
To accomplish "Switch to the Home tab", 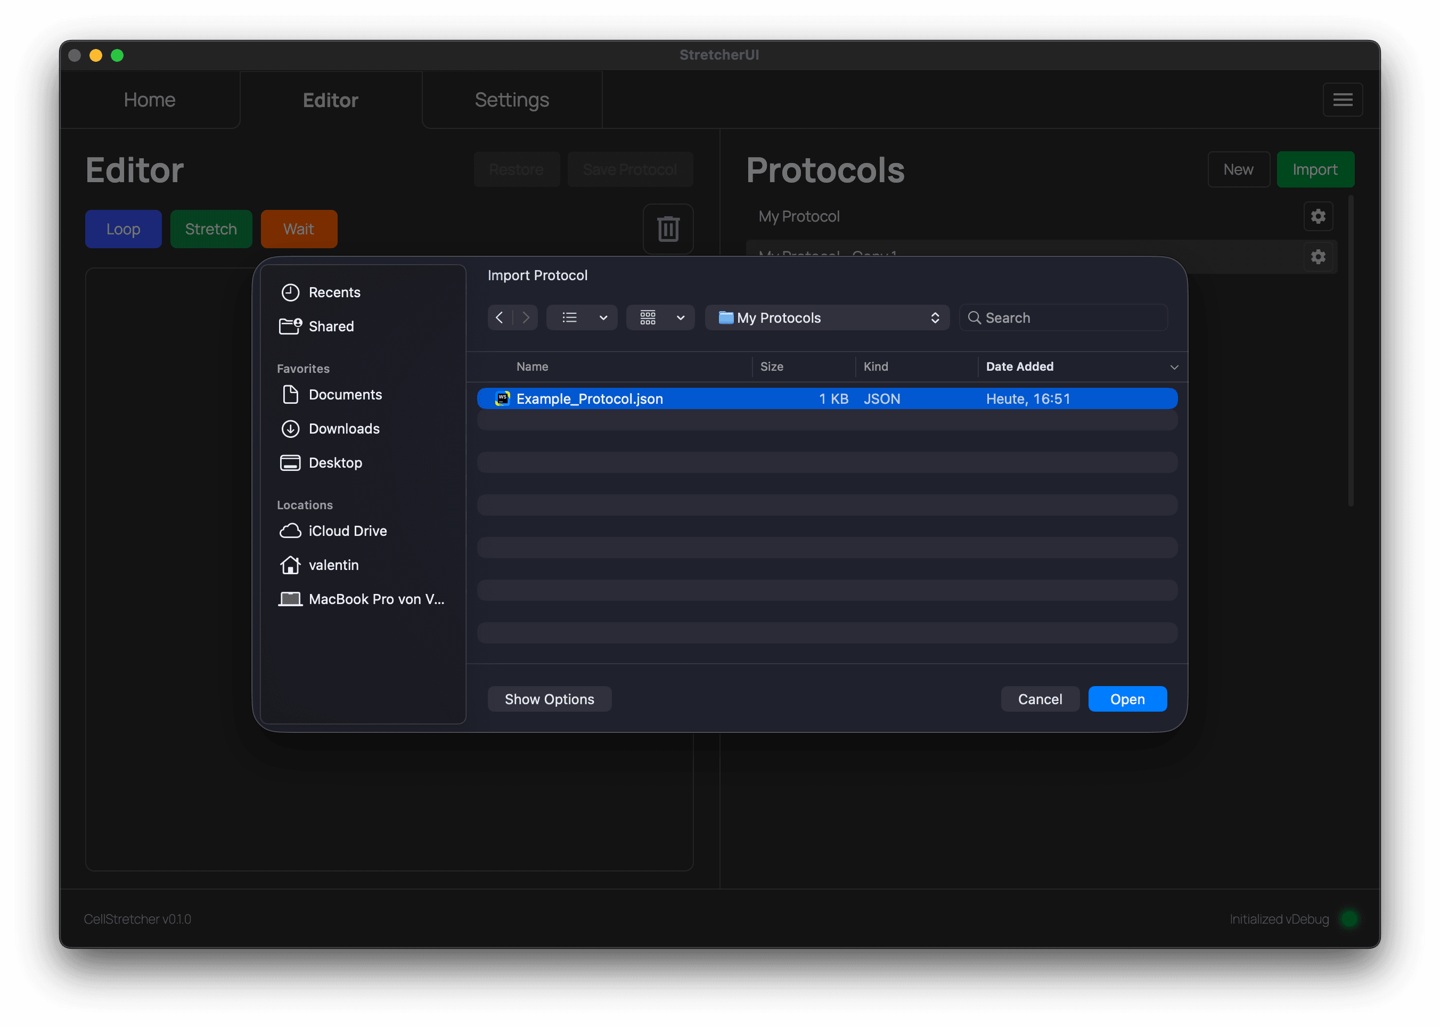I will 150,100.
